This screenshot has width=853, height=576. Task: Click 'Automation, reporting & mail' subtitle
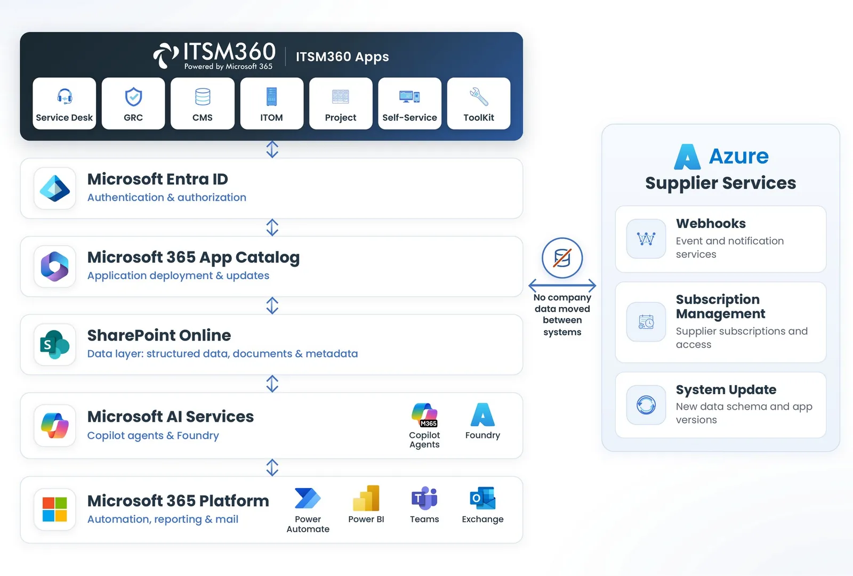(163, 519)
